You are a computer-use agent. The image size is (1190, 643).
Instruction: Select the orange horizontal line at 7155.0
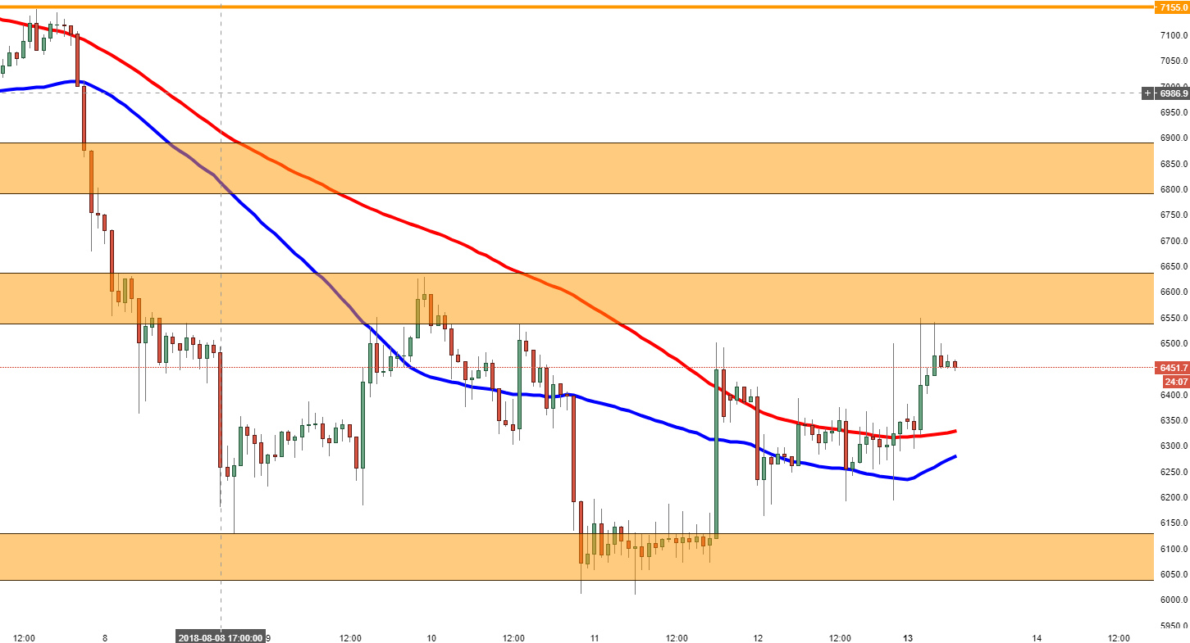[x=574, y=7]
